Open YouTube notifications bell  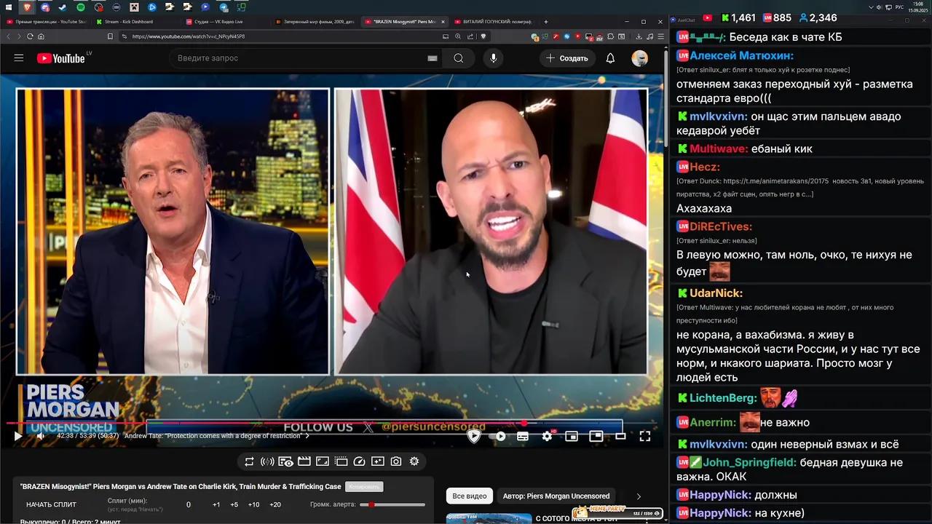pos(610,58)
